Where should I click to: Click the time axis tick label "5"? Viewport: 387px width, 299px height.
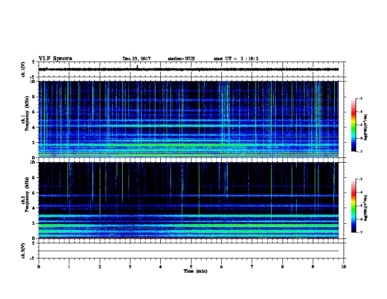pyautogui.click(x=191, y=266)
